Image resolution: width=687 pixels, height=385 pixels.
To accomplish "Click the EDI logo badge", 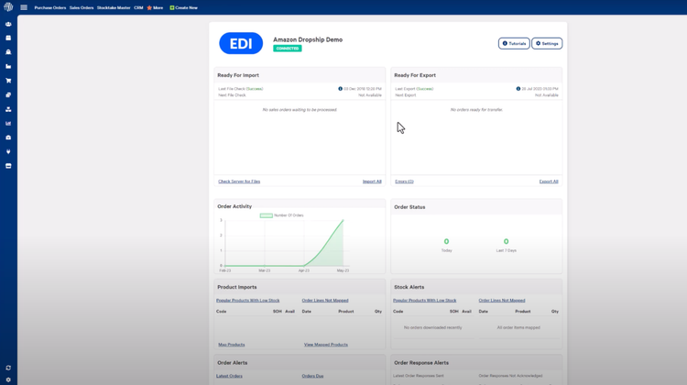I will pos(241,43).
